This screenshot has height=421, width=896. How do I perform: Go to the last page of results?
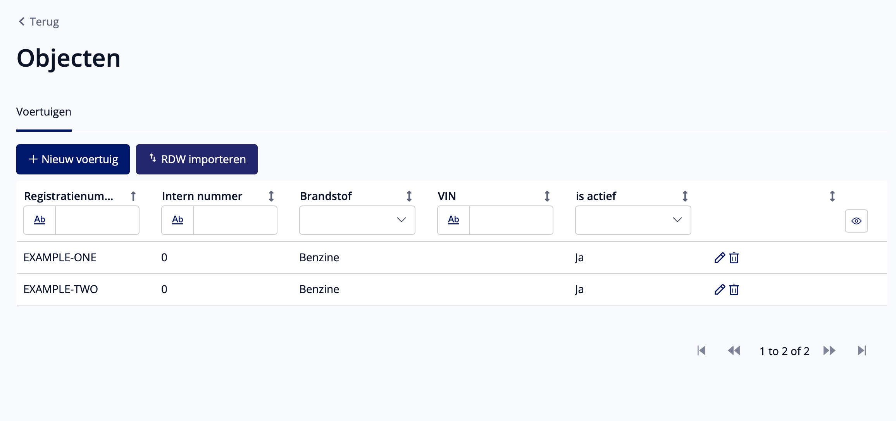[862, 351]
